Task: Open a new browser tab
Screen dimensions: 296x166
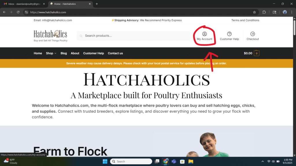Action: coord(97,4)
